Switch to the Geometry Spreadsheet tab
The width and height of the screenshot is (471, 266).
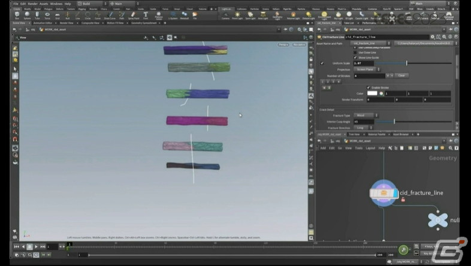pyautogui.click(x=144, y=23)
